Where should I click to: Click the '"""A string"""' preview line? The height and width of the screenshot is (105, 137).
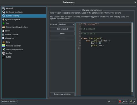(x=90, y=24)
